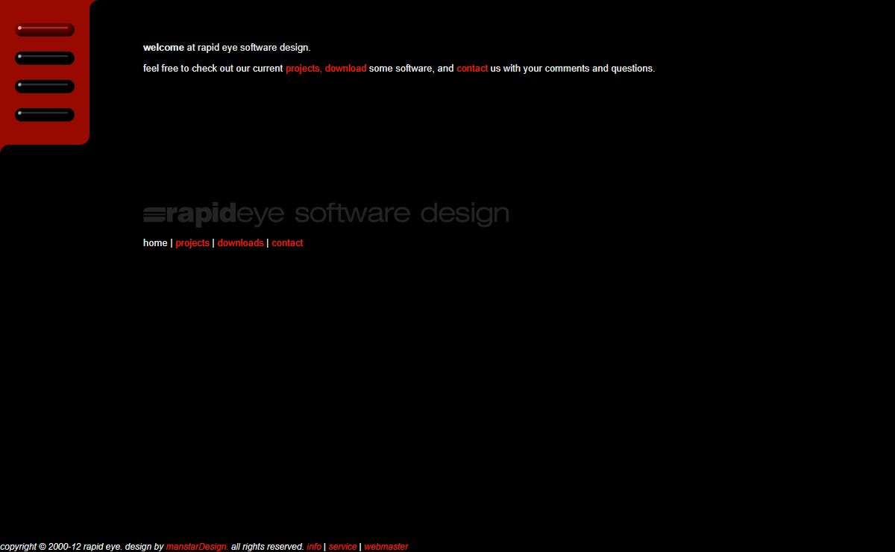
Task: Open the 'service' footer link
Action: tap(342, 547)
